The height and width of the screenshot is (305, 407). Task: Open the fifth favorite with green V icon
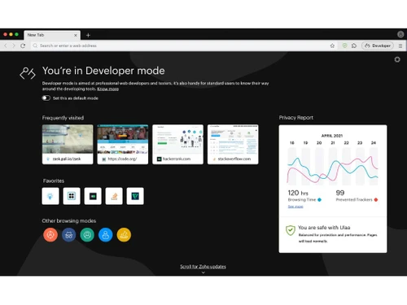pyautogui.click(x=135, y=196)
